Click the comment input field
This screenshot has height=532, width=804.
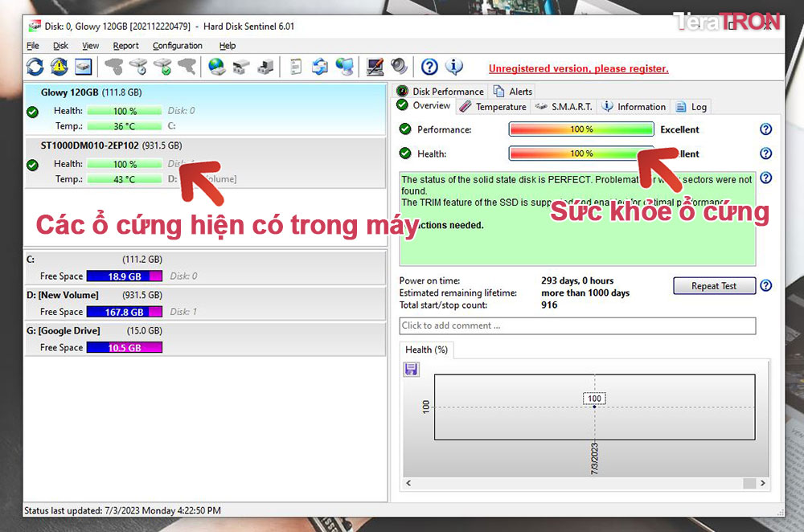(x=577, y=325)
